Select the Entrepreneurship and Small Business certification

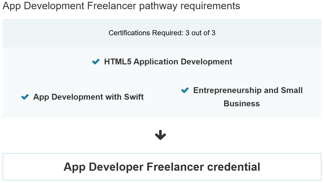(248, 90)
